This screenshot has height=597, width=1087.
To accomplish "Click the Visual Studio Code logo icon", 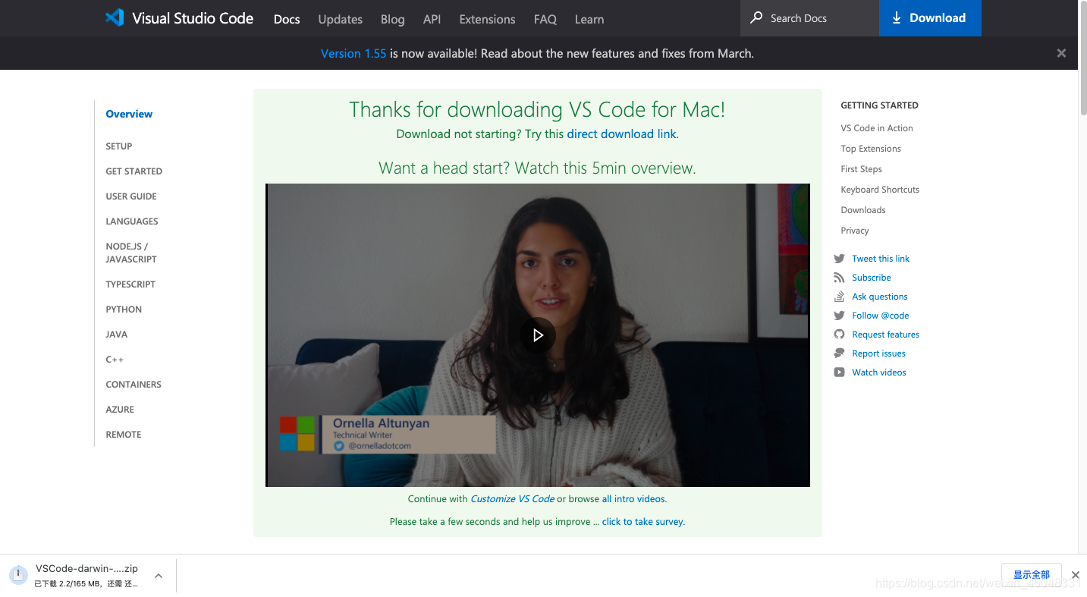I will point(115,18).
